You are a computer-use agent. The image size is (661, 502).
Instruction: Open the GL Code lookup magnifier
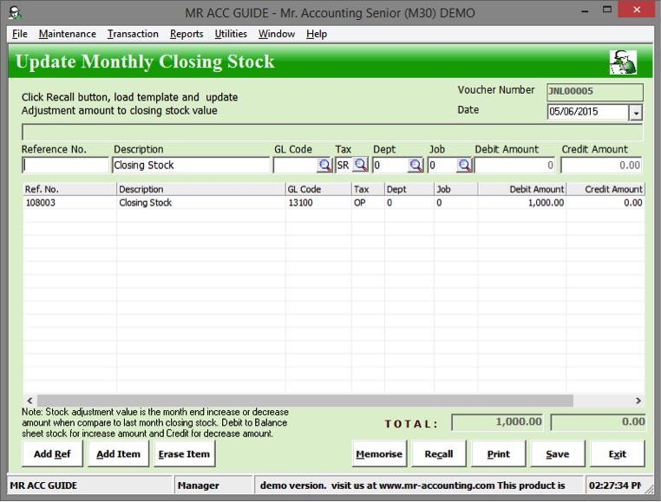pos(324,166)
